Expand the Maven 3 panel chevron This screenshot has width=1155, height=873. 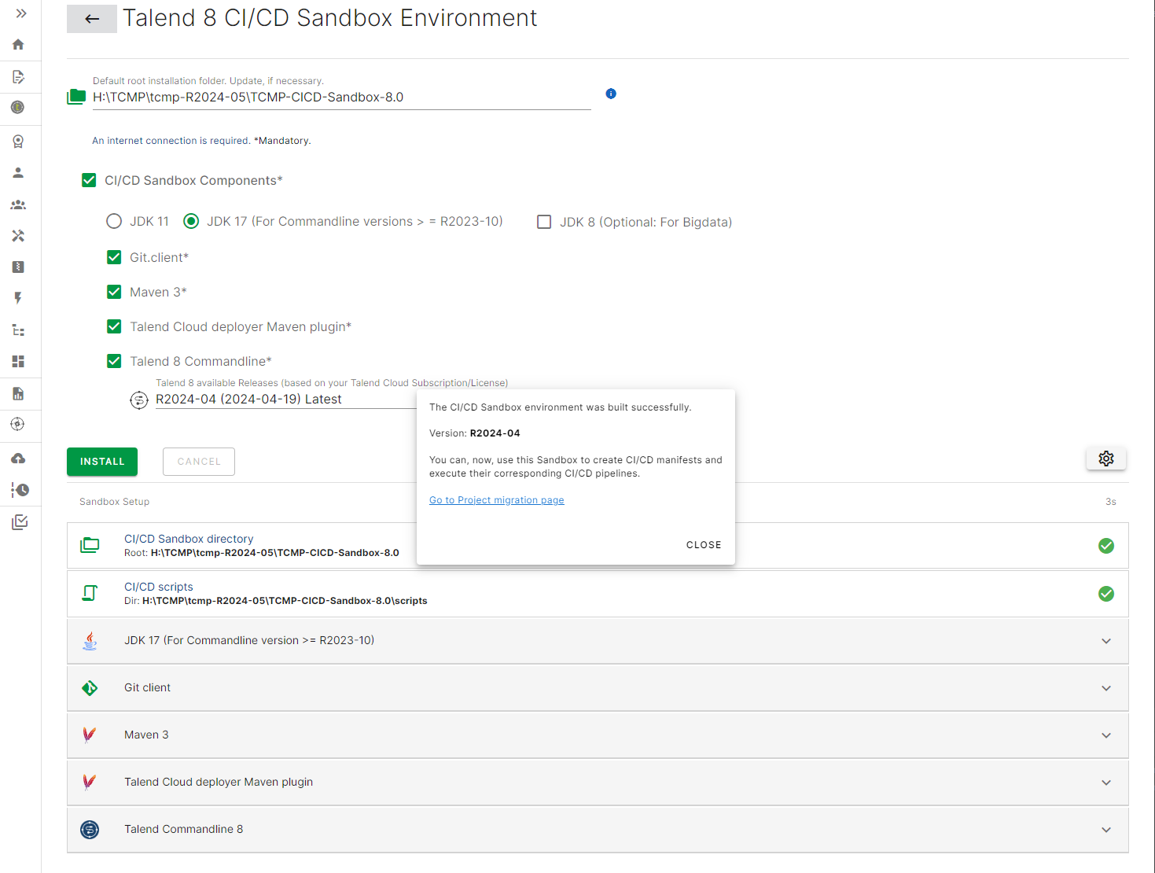[x=1106, y=735]
